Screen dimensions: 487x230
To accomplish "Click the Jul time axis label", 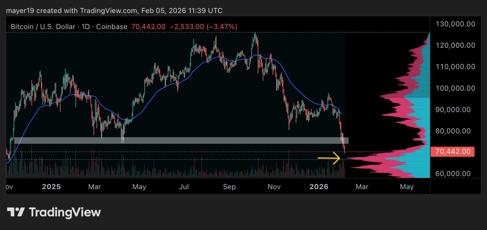I will (x=185, y=187).
